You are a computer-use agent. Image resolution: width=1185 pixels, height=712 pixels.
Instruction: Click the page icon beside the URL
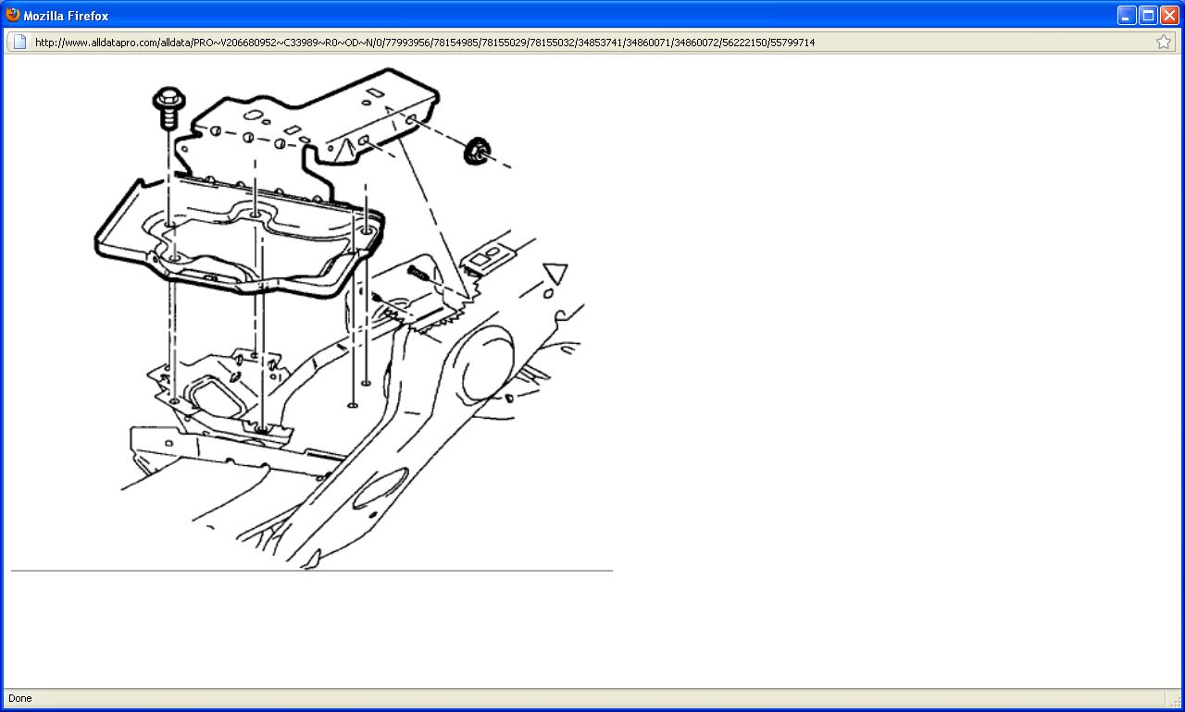[x=19, y=42]
